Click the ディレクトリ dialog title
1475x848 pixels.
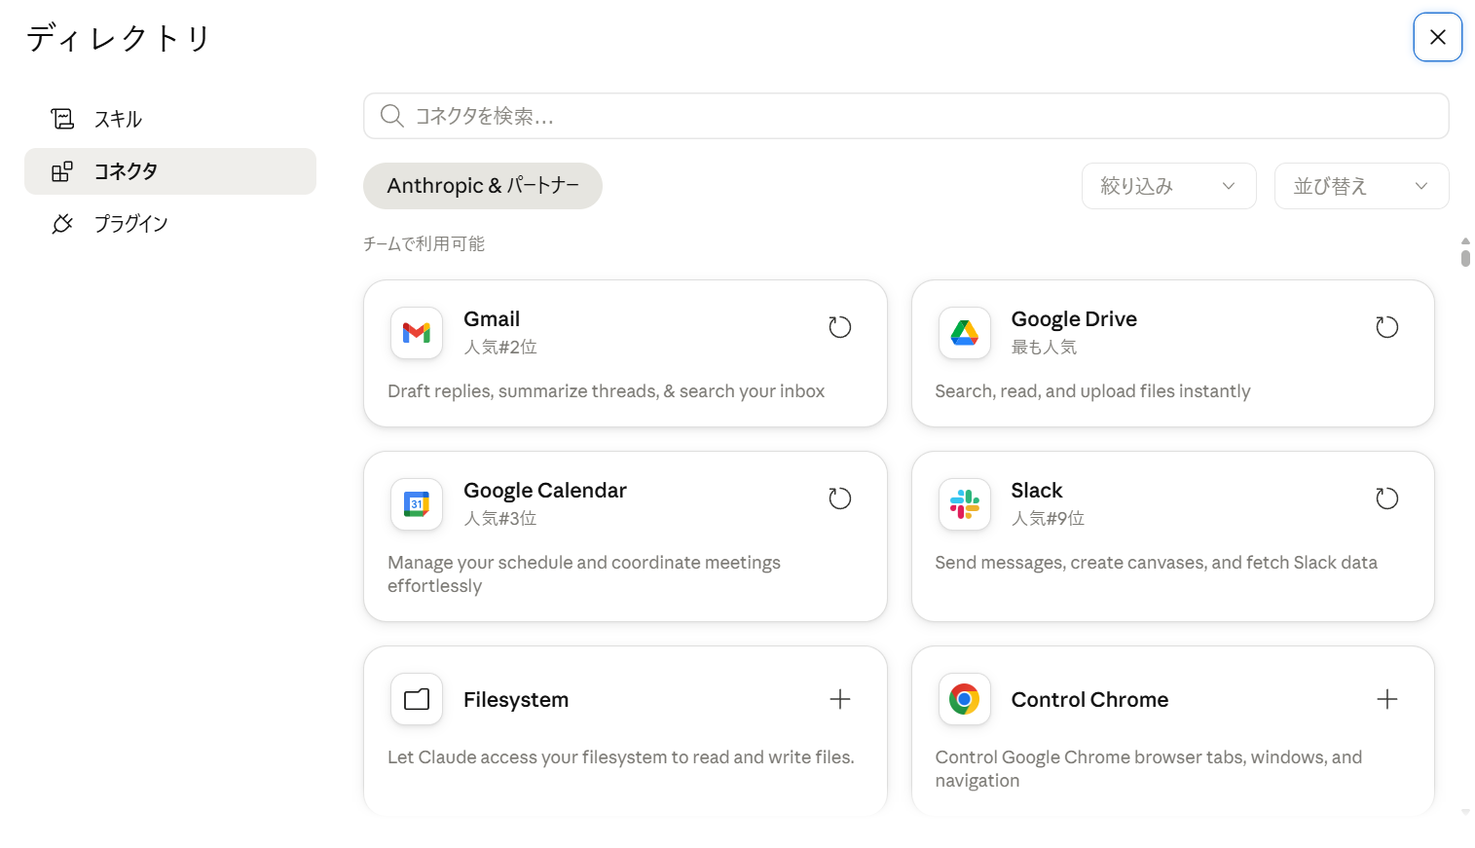coord(119,38)
